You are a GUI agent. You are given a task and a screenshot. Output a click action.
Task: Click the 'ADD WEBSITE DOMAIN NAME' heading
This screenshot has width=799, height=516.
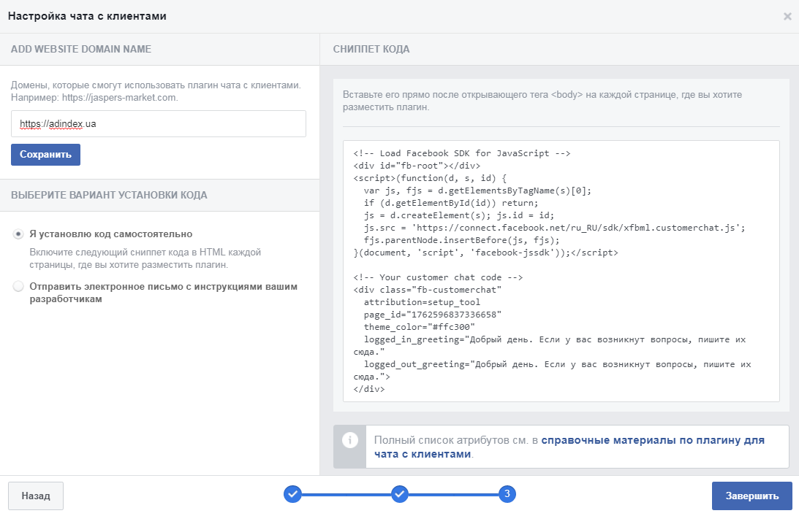[x=81, y=50]
